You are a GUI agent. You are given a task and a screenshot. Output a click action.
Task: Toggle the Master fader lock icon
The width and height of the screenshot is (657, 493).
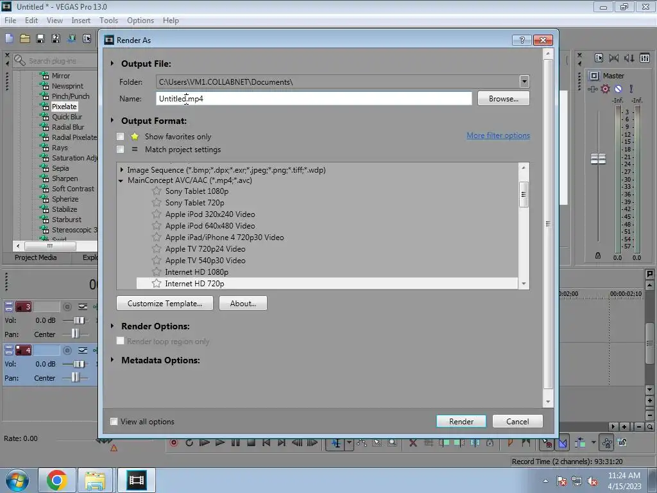[x=598, y=255]
